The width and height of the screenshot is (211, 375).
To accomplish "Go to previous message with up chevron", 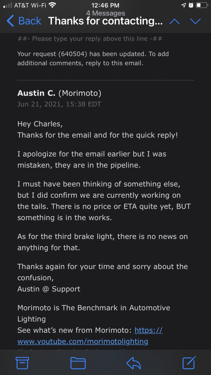I will tap(175, 21).
